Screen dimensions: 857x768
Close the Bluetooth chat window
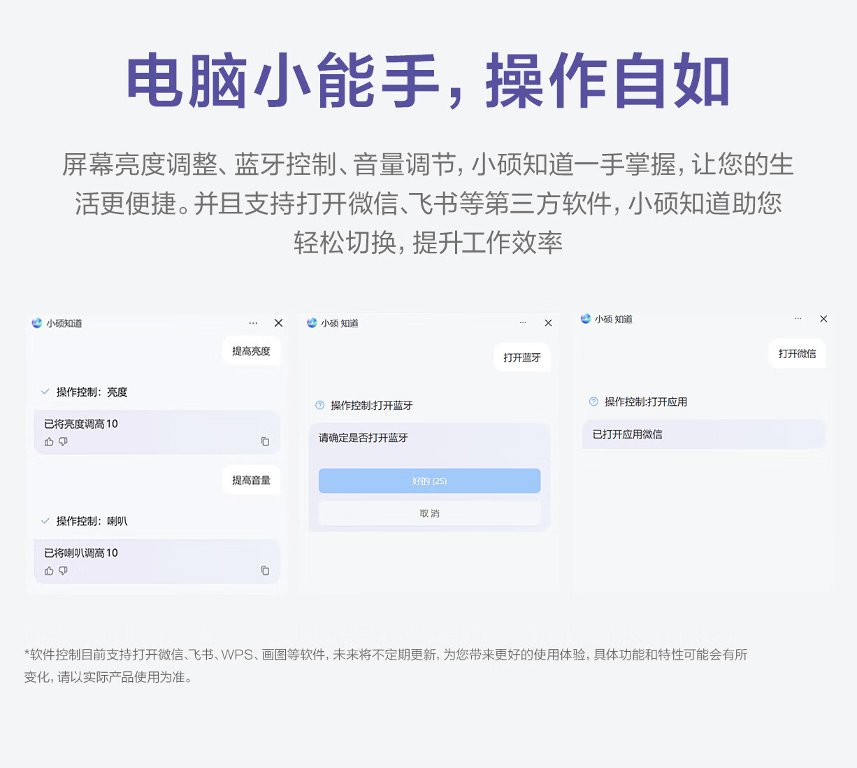pos(548,323)
